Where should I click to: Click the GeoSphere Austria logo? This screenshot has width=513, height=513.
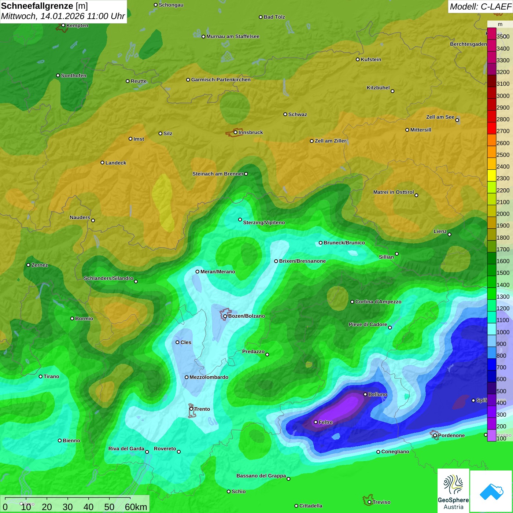pyautogui.click(x=453, y=491)
